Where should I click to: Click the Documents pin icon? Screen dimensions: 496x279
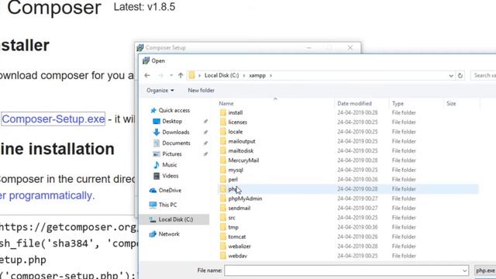click(205, 143)
